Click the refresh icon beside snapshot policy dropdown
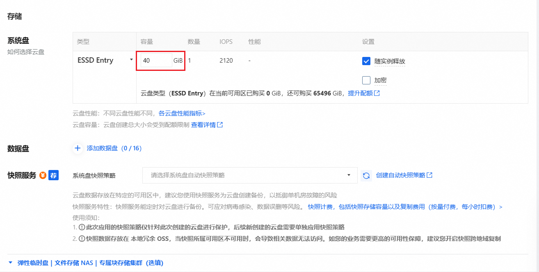 (x=366, y=175)
